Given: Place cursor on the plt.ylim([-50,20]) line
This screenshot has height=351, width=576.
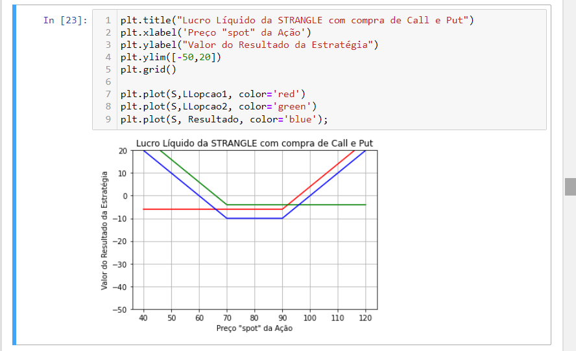Looking at the screenshot, I should 171,57.
